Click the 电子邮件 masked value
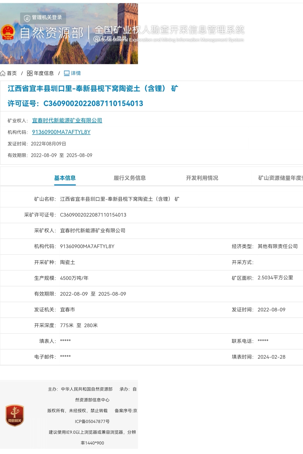Screen dimensions: 303x454 65,357
